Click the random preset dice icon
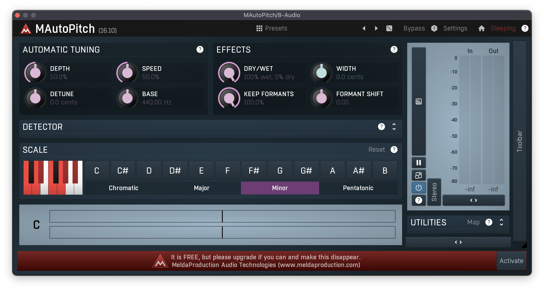This screenshot has width=544, height=290. [x=389, y=28]
